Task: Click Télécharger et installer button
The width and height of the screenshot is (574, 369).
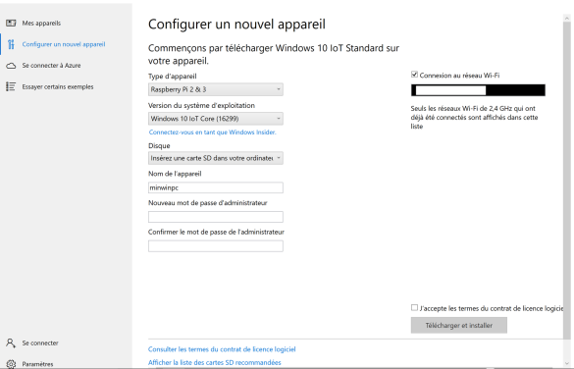Action: coord(459,325)
